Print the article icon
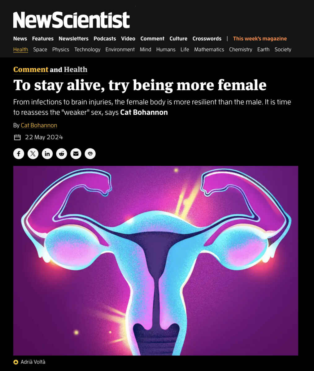This screenshot has width=314, height=371. click(90, 154)
